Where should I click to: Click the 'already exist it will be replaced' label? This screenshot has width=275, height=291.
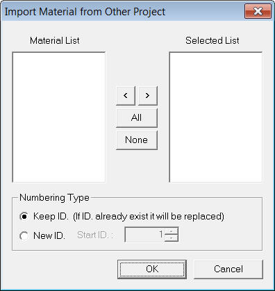pos(160,217)
